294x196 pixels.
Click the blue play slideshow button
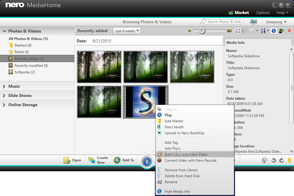click(147, 161)
